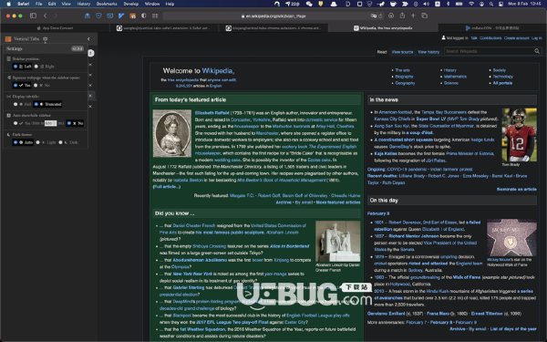Open the View history tab on Wikipedia
547x342 pixels.
[x=428, y=52]
